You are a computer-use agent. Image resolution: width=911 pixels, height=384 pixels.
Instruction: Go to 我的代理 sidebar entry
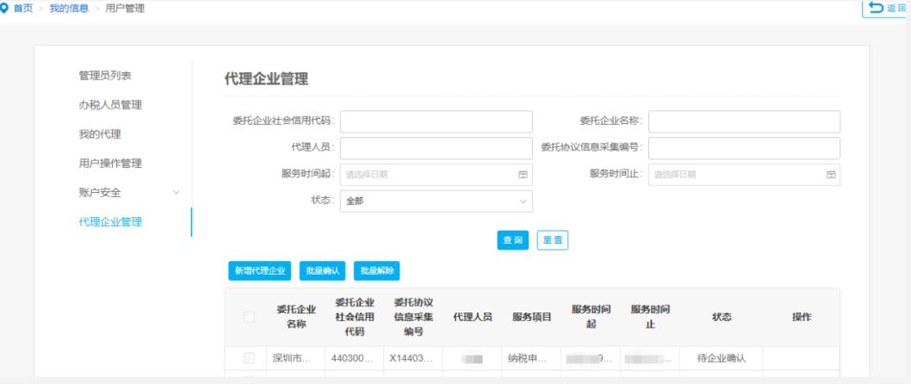click(99, 134)
